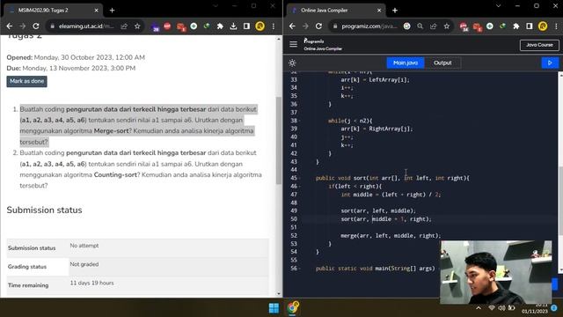Collapse code fold at line 56
Viewport: 563px width, 317px height.
[300, 268]
